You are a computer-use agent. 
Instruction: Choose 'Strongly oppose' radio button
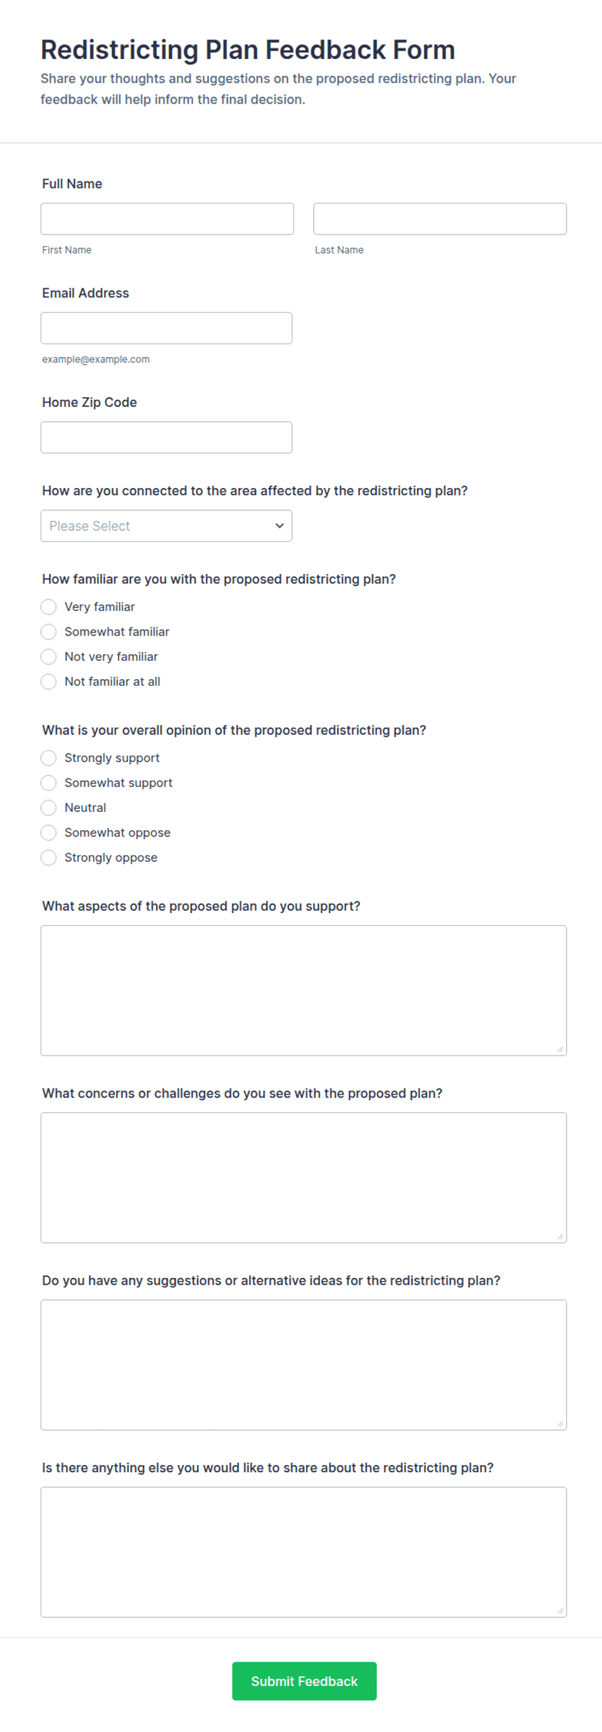[x=49, y=858]
